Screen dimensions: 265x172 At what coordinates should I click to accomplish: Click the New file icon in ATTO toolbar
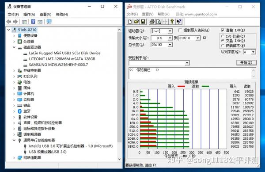pos(130,22)
